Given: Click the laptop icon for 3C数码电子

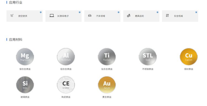Looking at the screenshot, I should coord(52,16).
